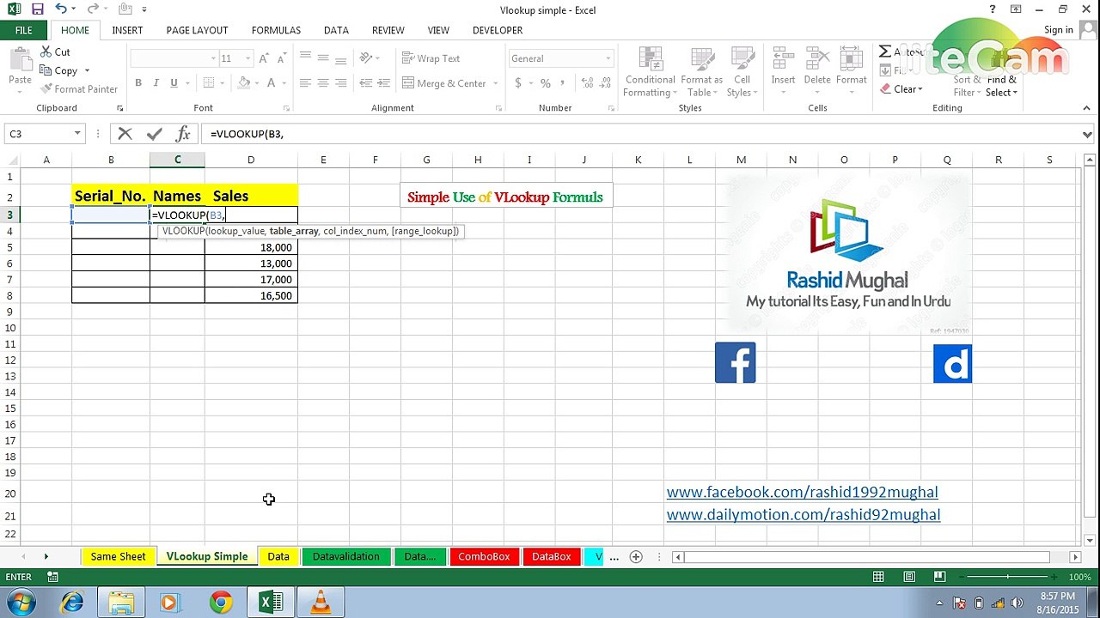Save the workbook from Quick Access Toolbar
The width and height of the screenshot is (1100, 618).
pyautogui.click(x=37, y=9)
